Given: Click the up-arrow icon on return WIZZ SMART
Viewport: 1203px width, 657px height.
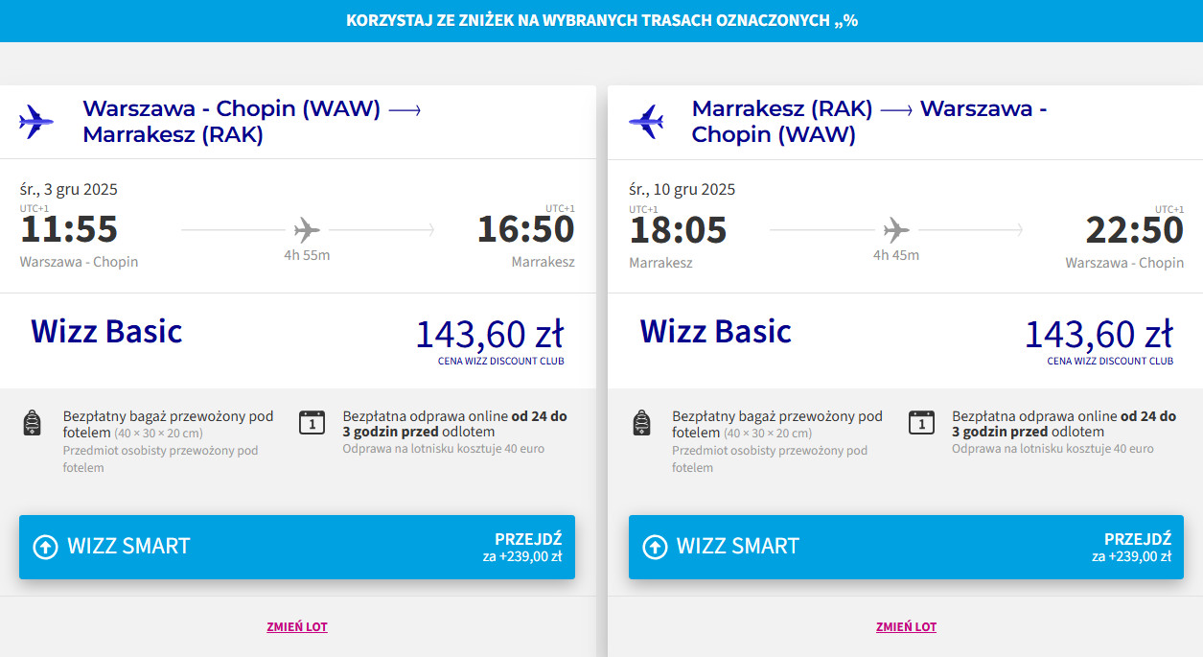Looking at the screenshot, I should (x=655, y=547).
